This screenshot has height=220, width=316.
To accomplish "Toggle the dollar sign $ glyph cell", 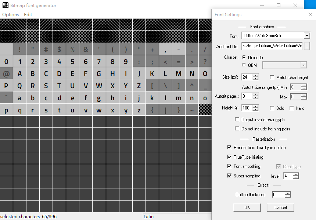I will 59,49.
